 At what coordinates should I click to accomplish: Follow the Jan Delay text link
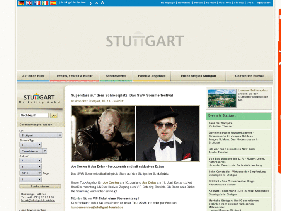tap(149, 182)
